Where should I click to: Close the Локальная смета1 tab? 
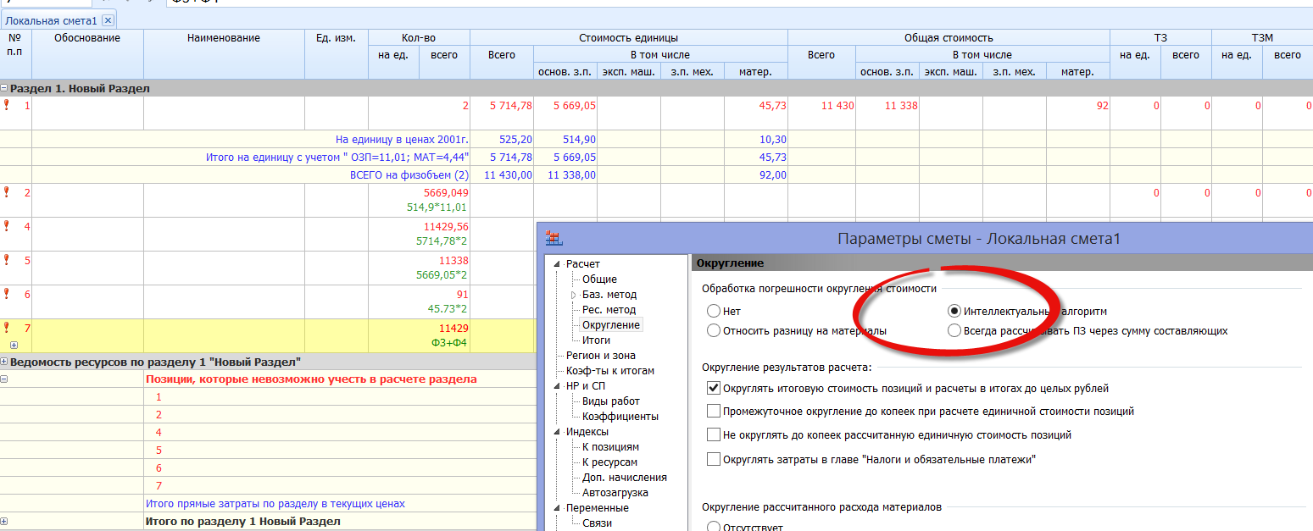click(108, 20)
